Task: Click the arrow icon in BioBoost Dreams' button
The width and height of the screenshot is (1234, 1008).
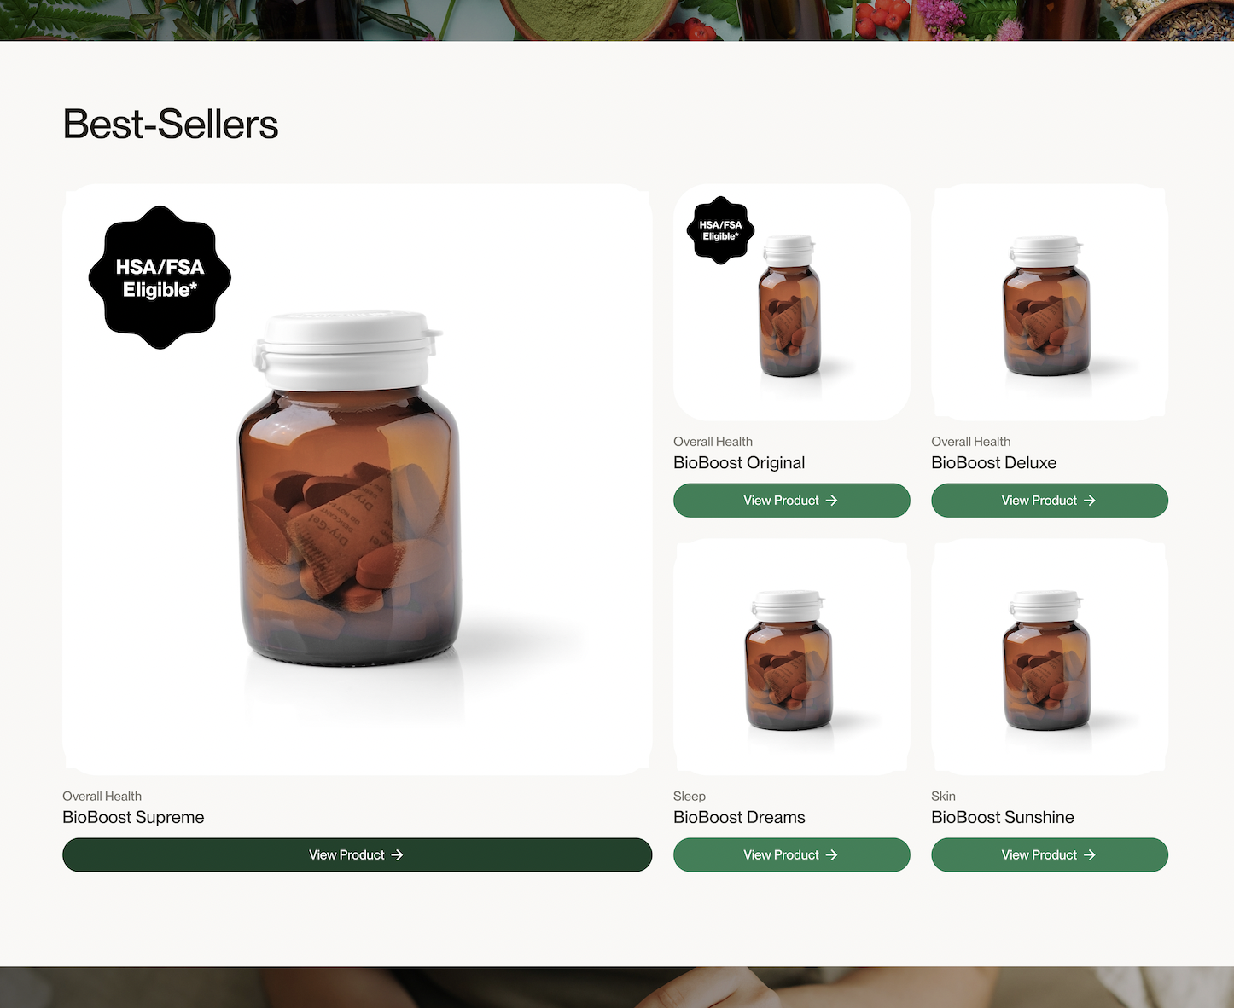Action: [831, 854]
